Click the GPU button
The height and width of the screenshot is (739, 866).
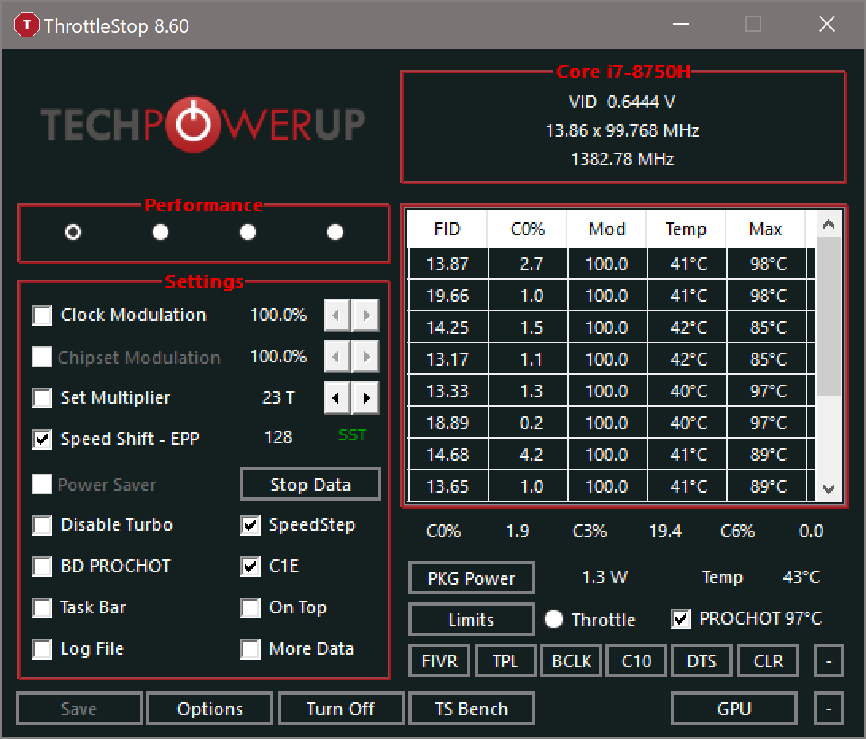(x=734, y=709)
